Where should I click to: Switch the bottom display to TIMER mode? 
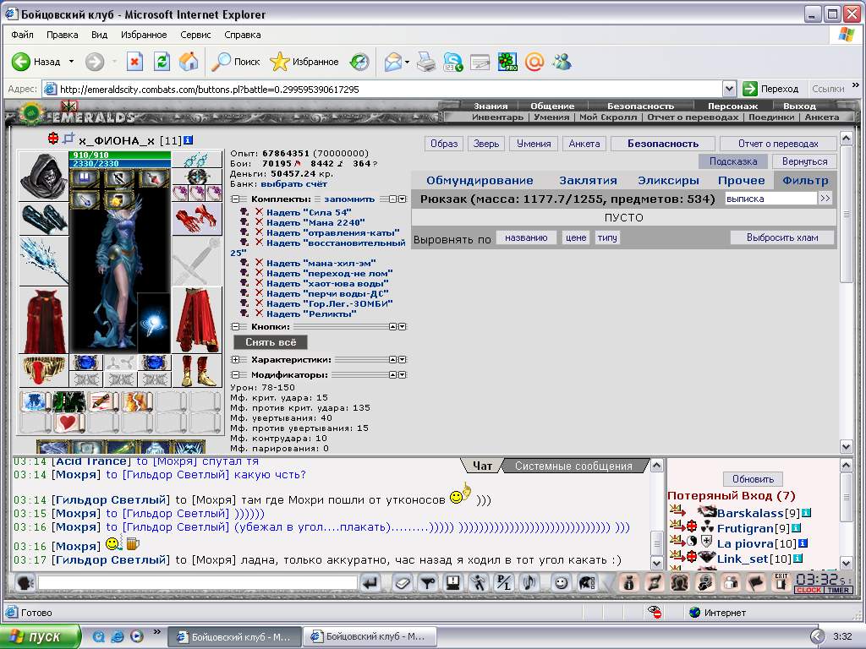click(838, 590)
